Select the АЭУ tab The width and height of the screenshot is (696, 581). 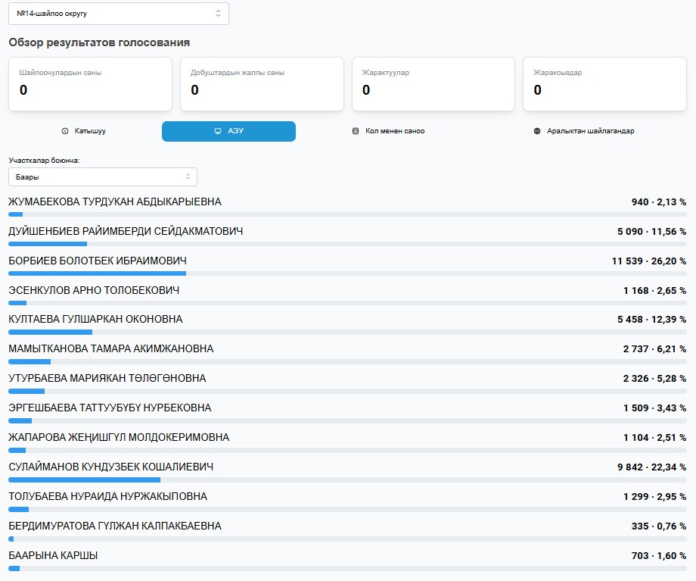pos(228,131)
